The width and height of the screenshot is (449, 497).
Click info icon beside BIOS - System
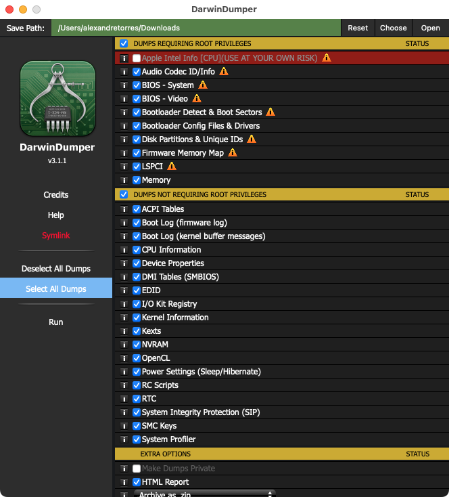click(124, 85)
